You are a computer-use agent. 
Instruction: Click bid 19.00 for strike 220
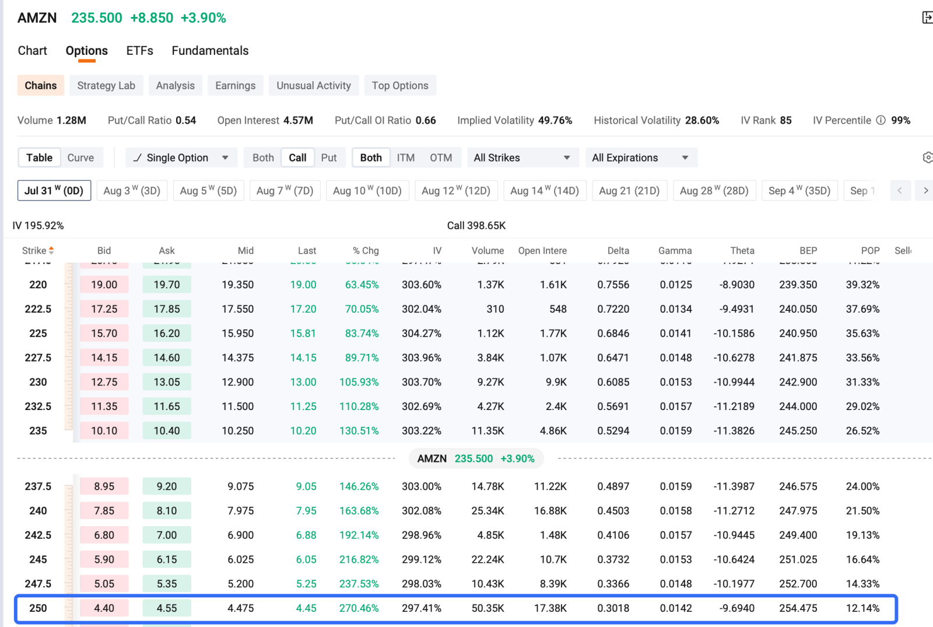point(104,285)
